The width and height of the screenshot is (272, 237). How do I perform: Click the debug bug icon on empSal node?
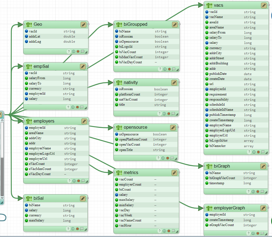tap(78, 107)
